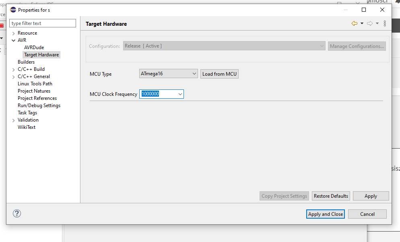Screen dimensions: 400x242
Task: Select Builders in the properties tree
Action: [26, 62]
